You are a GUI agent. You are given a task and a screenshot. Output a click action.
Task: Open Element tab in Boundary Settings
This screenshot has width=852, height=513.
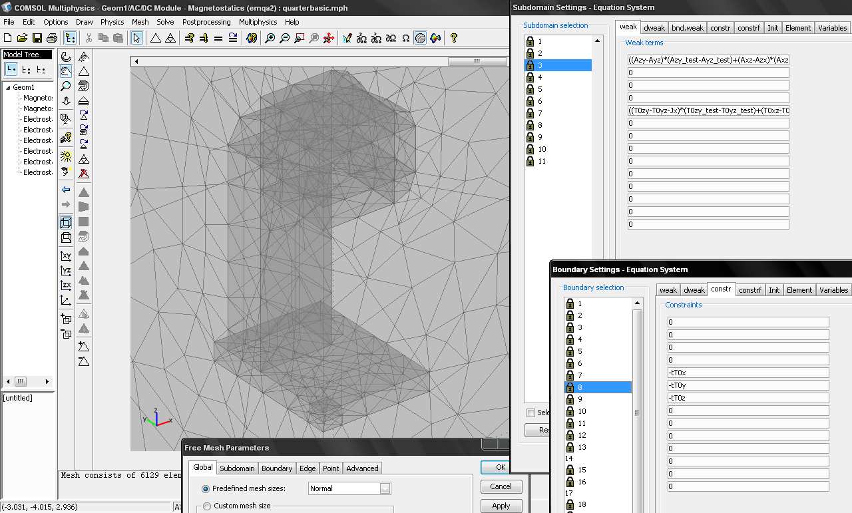[x=799, y=290]
